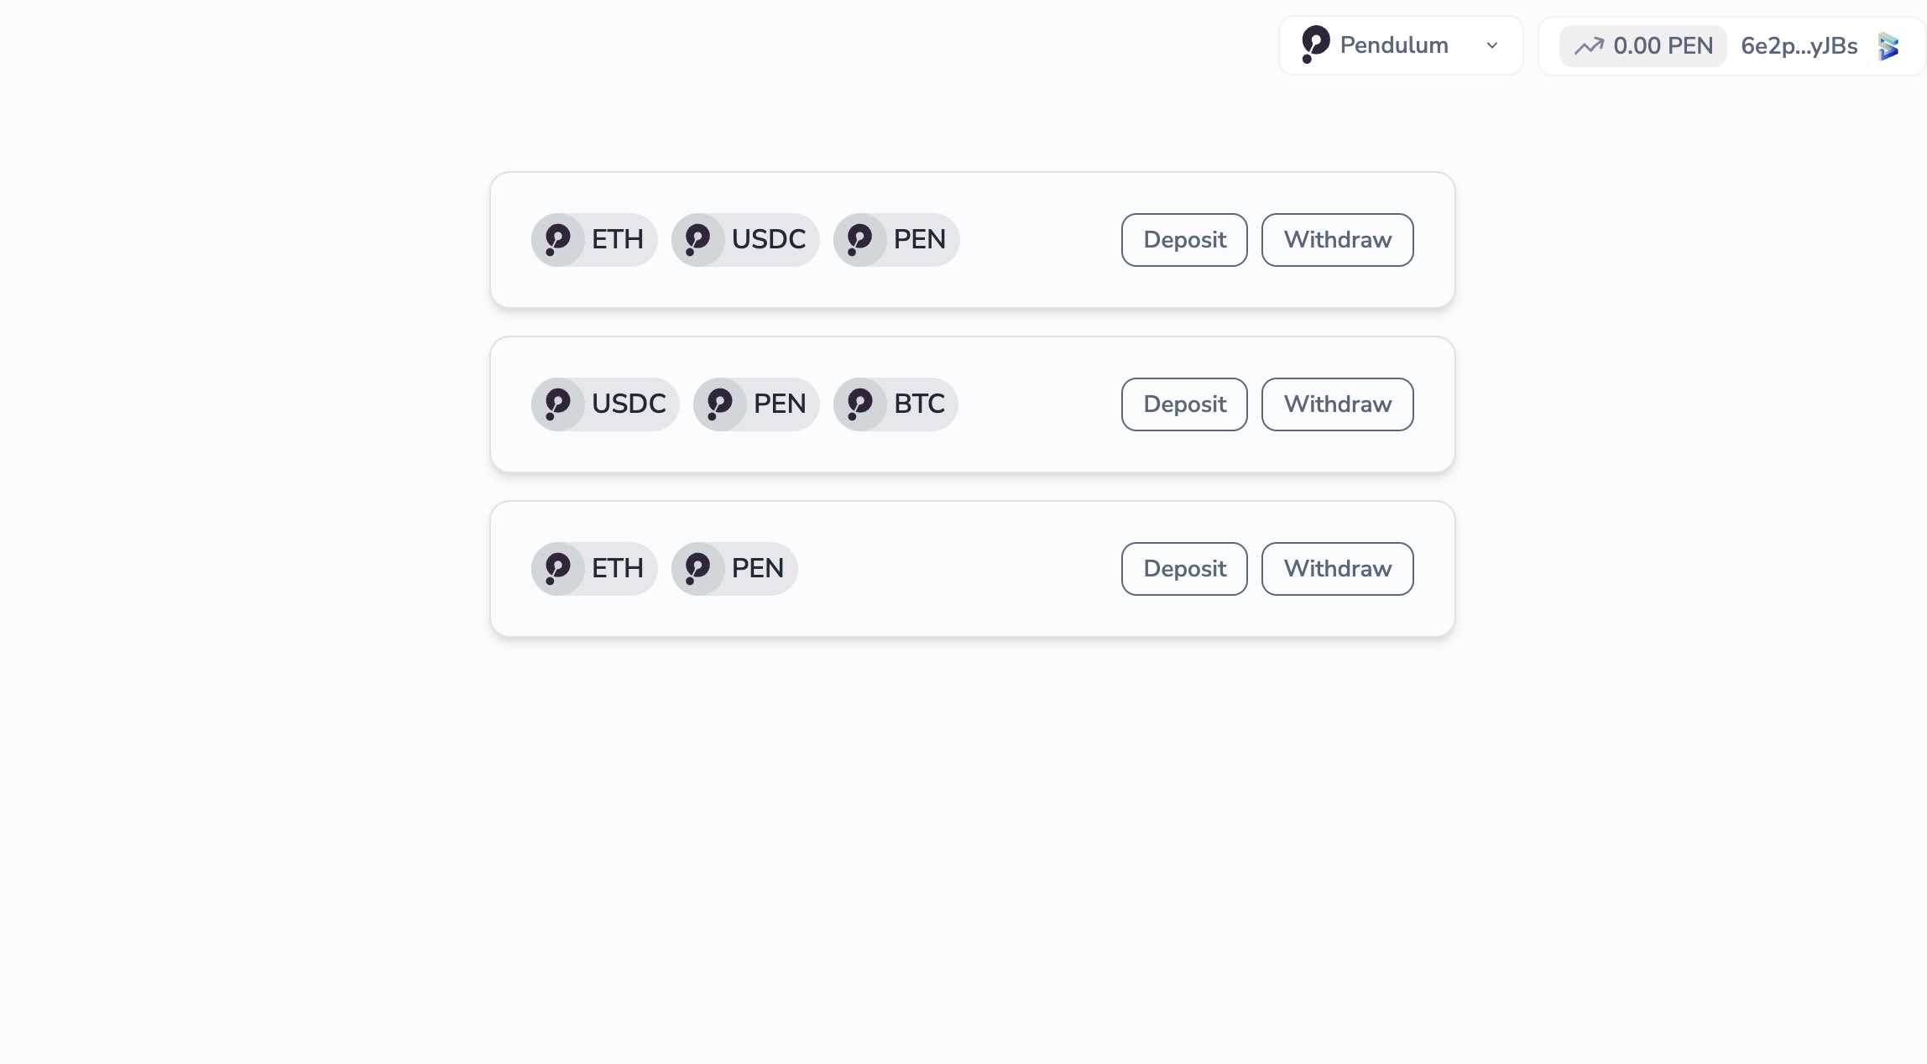This screenshot has width=1927, height=1064.
Task: Click Withdraw on the ETH USDC PEN pool
Action: pos(1337,239)
